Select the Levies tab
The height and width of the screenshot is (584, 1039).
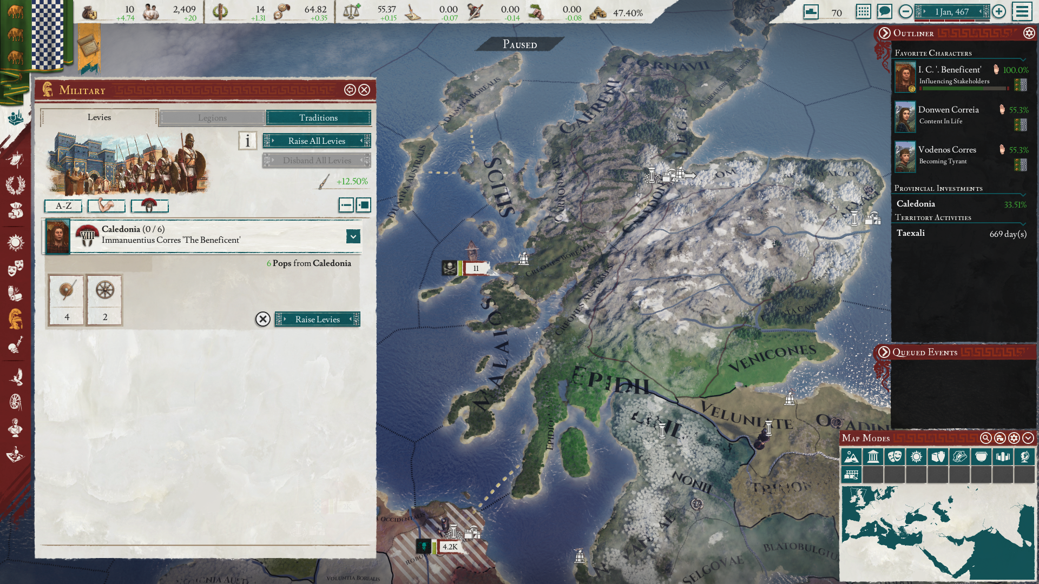pyautogui.click(x=99, y=117)
